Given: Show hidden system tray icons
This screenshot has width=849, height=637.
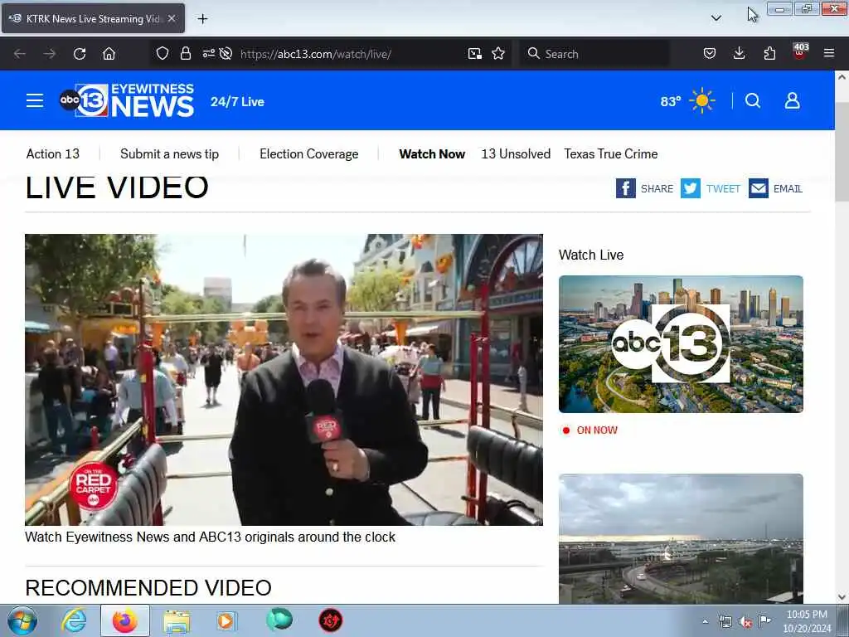Looking at the screenshot, I should (x=705, y=621).
